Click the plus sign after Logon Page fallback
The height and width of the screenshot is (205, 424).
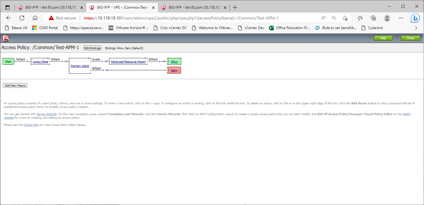click(62, 61)
